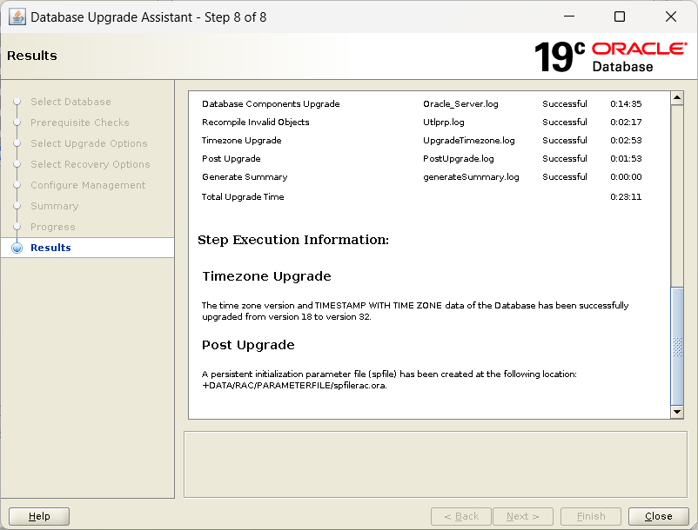698x530 pixels.
Task: Click Successful status for Database Components Upgrade
Action: 565,103
